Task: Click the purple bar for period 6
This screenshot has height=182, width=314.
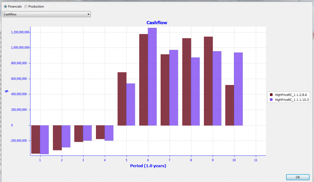Action: [x=152, y=77]
